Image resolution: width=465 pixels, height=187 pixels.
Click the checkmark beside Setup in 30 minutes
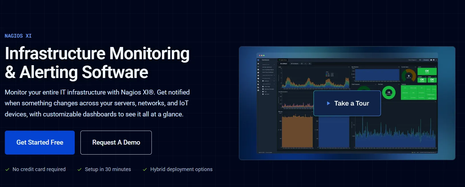point(80,169)
